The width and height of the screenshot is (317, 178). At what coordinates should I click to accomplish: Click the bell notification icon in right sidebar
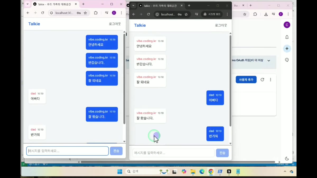[287, 37]
